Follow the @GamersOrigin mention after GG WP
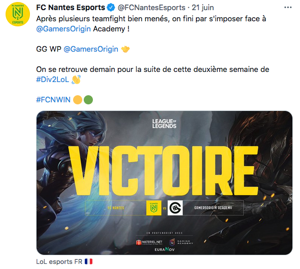This screenshot has height=269, width=300. (91, 49)
